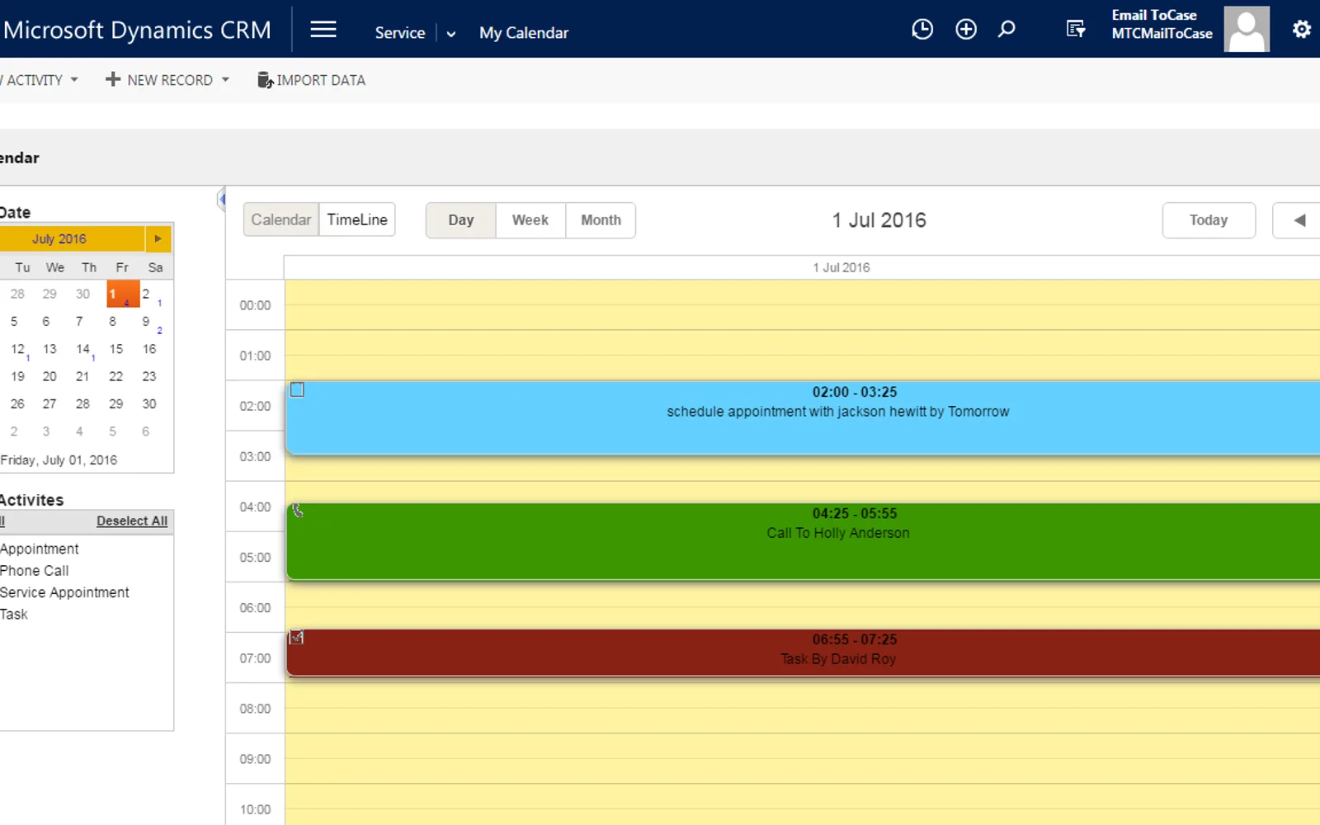Select July 30 in mini calendar

[x=149, y=403]
